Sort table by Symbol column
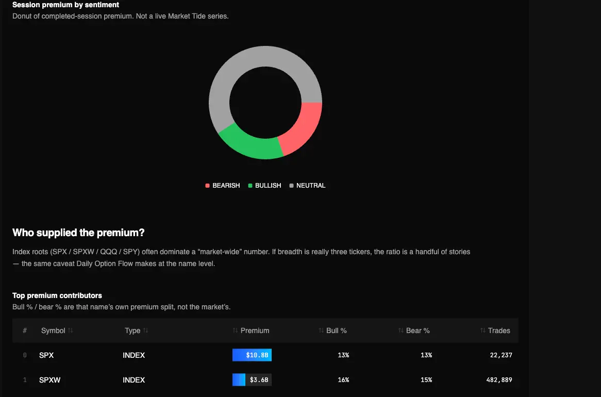 tap(57, 330)
